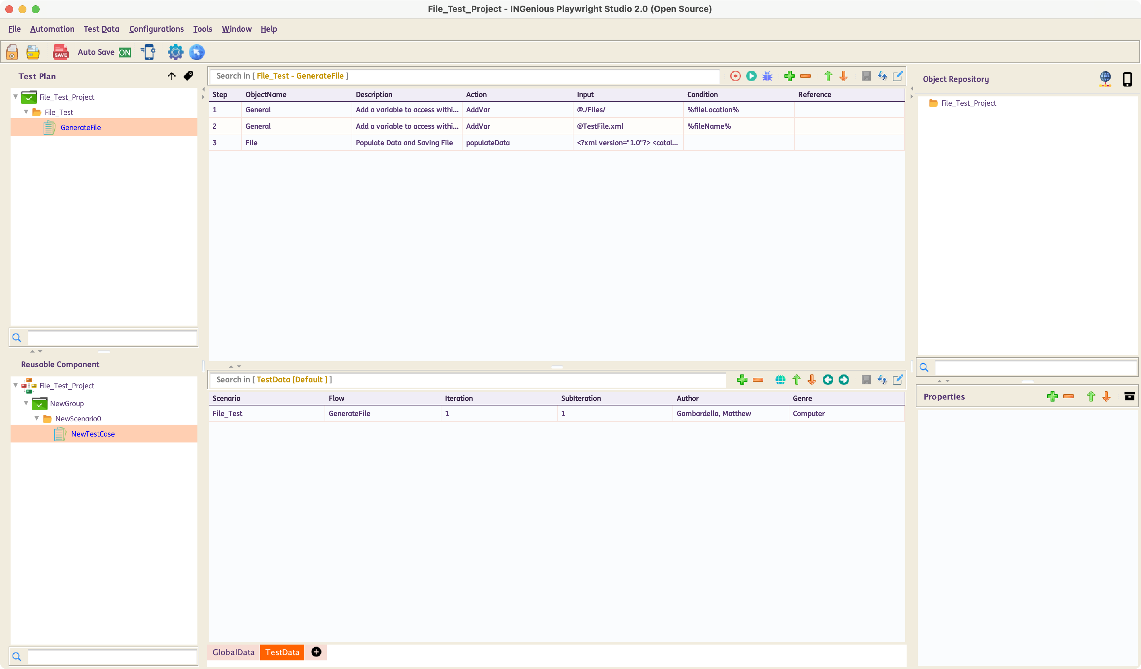Viewport: 1141px width, 669px height.
Task: Toggle the Auto Save ON switch
Action: click(x=125, y=53)
